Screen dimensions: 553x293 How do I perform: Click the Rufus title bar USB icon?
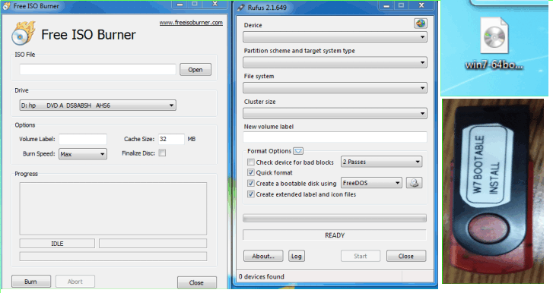pos(241,8)
